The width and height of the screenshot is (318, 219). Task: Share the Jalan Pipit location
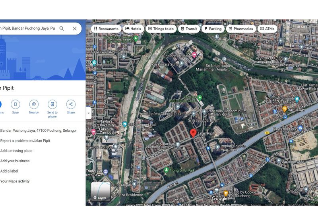click(x=71, y=104)
